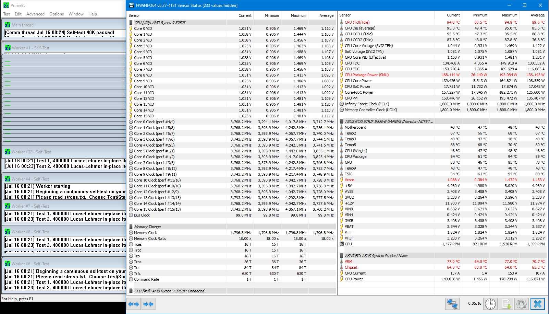Open HWiNFO sensor settings gear
The width and height of the screenshot is (549, 314).
(x=521, y=304)
